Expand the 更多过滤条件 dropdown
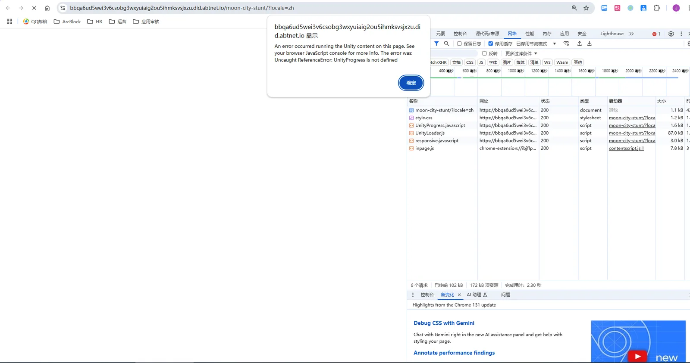690x363 pixels. click(x=521, y=53)
